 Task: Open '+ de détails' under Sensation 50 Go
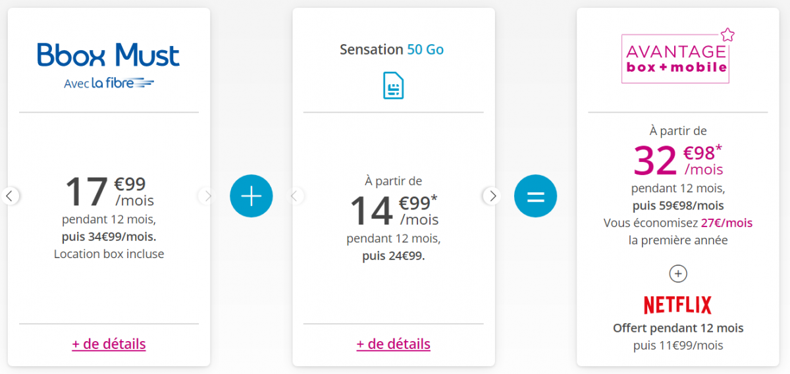click(394, 344)
